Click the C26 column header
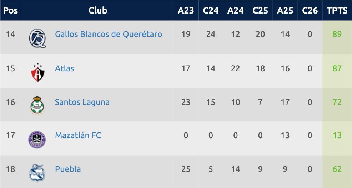Viewport: 352px width, 188px height. tap(310, 10)
